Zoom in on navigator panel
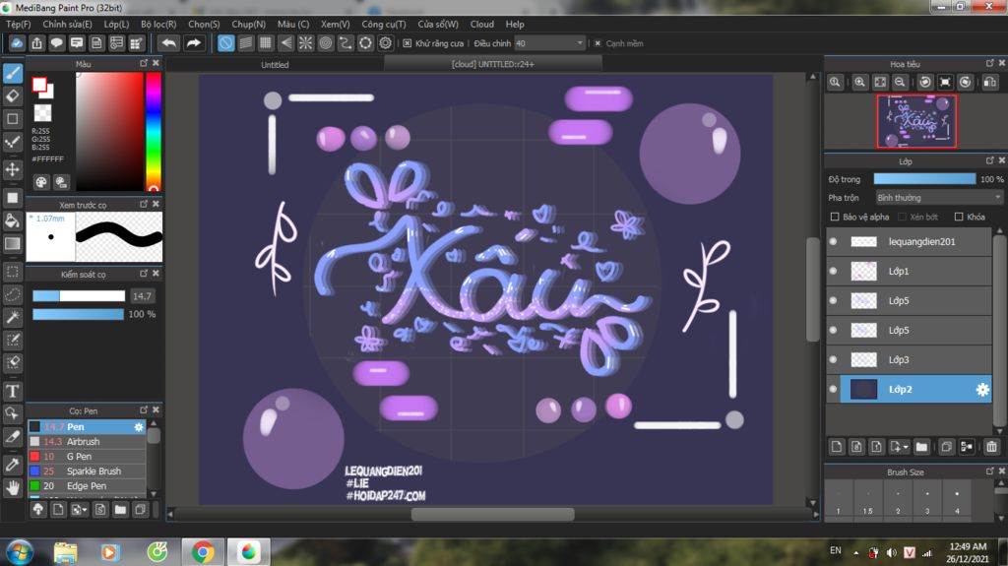1008x566 pixels. [x=859, y=83]
